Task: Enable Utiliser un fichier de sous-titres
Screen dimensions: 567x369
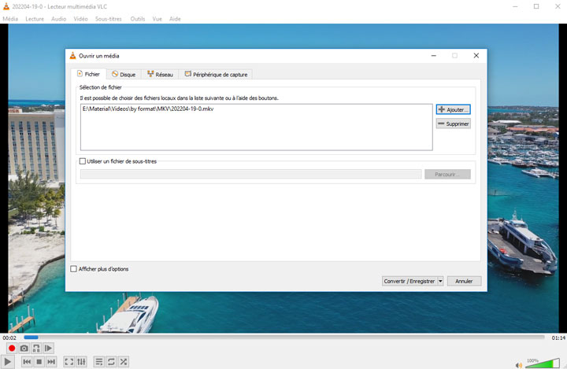Action: 83,161
